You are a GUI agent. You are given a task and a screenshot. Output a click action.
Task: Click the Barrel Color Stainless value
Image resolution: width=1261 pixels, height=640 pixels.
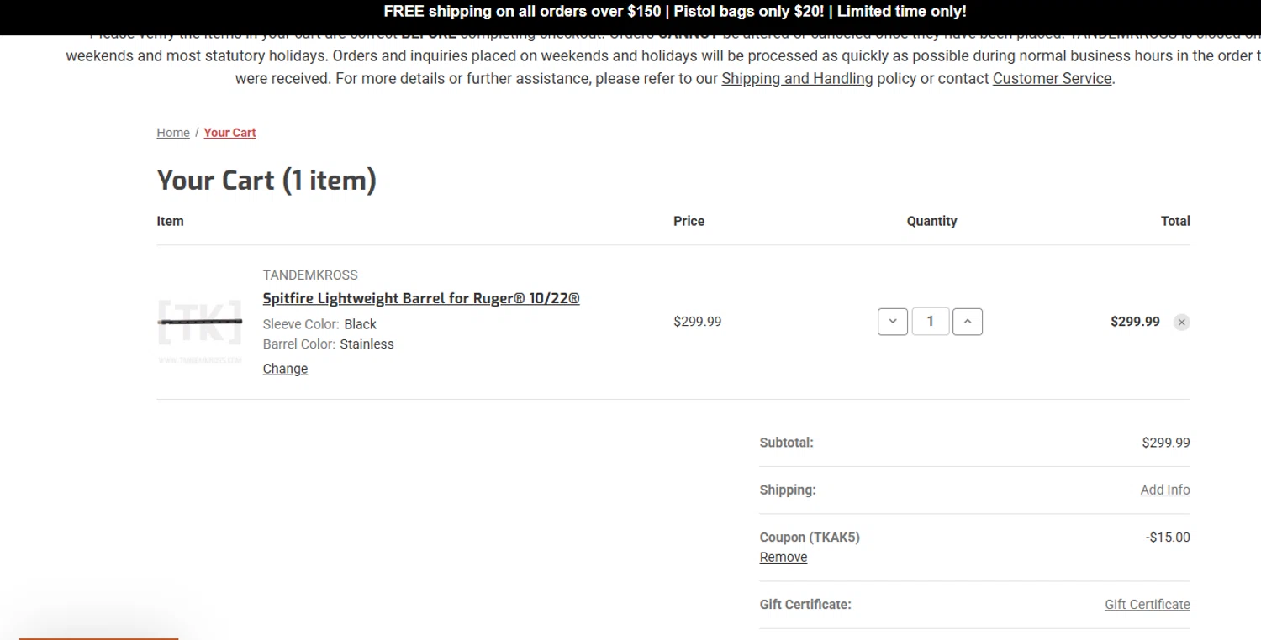coord(367,344)
